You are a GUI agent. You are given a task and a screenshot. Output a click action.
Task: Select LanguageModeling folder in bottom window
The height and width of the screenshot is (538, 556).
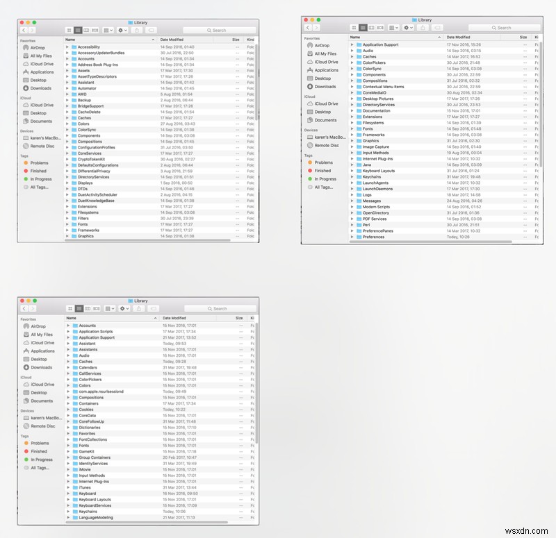coord(161,517)
